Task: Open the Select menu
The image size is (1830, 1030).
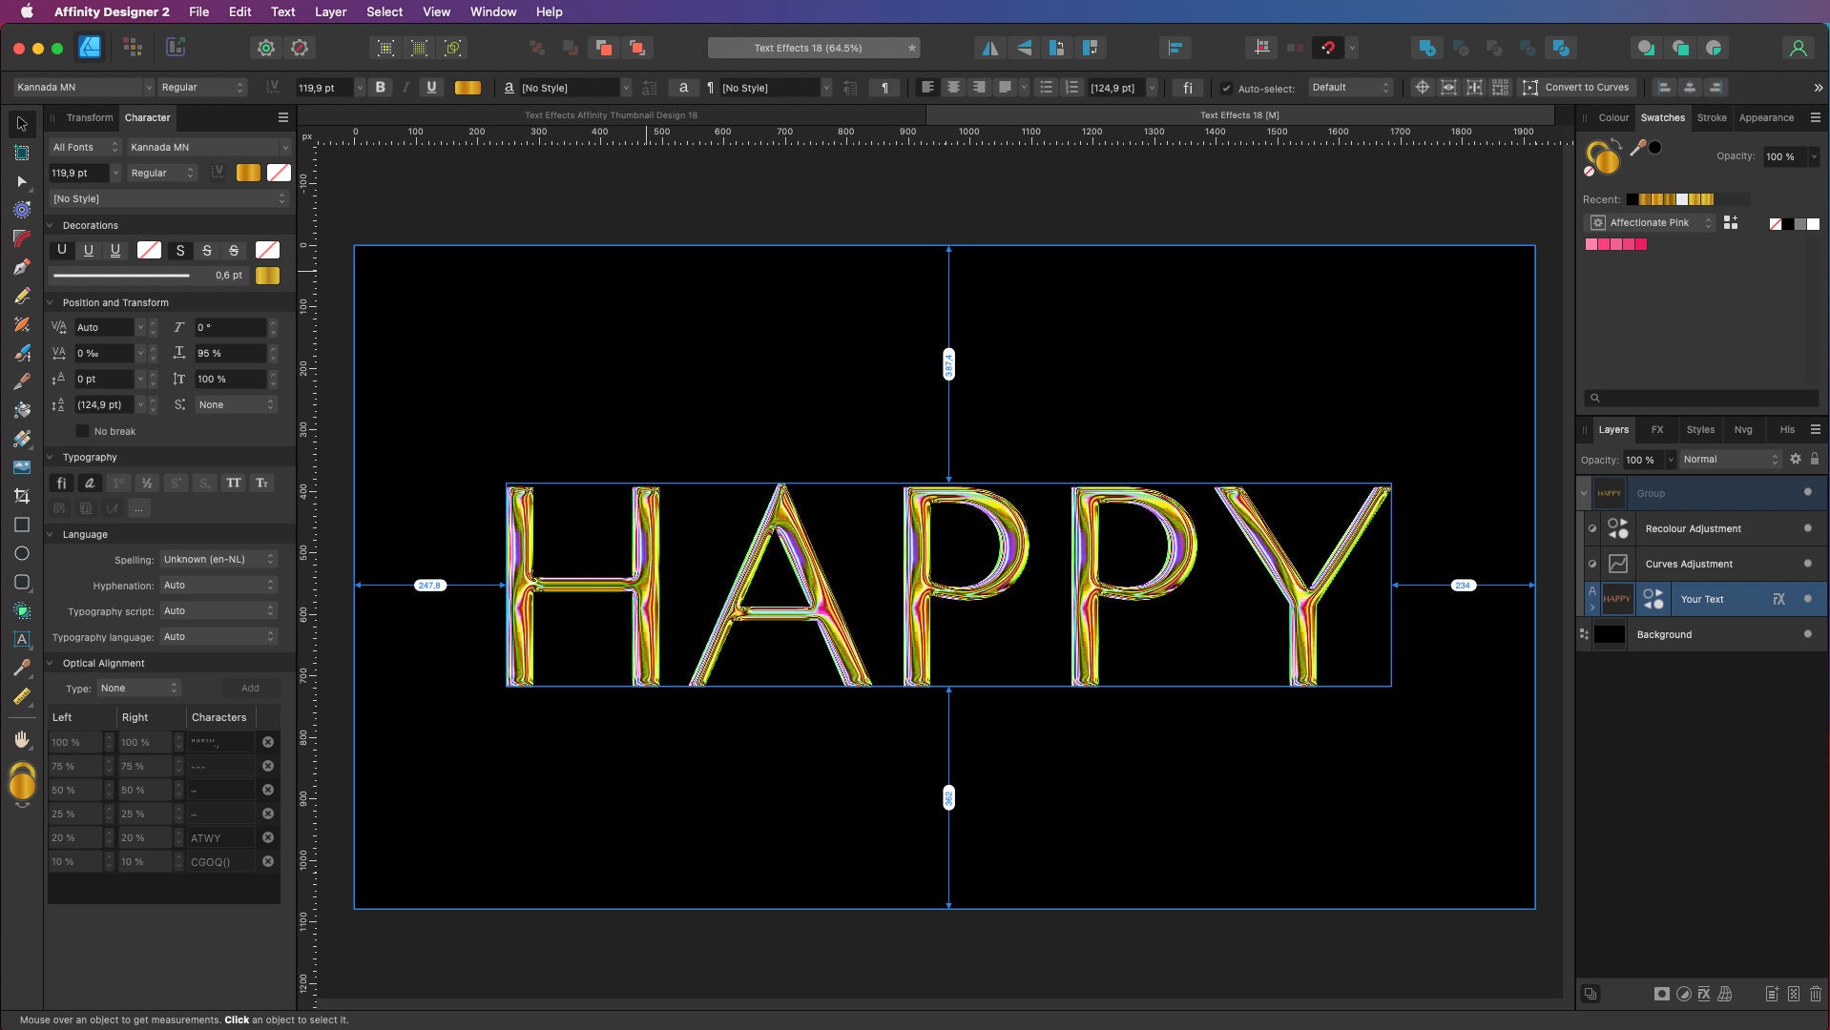Action: pos(384,11)
